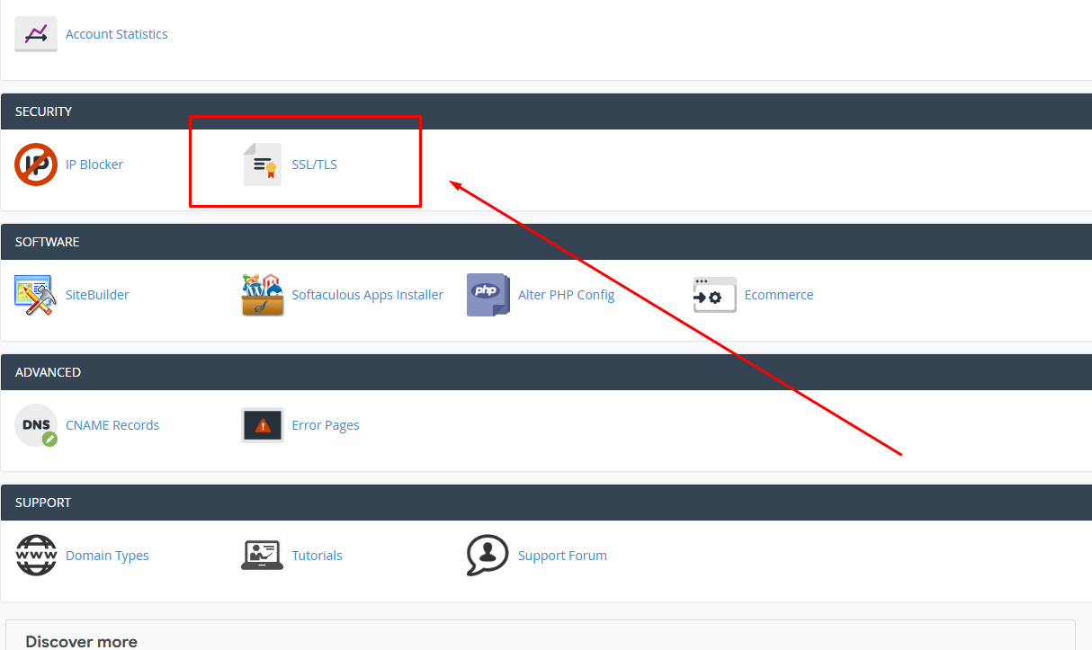Click the Error Pages warning icon
The height and width of the screenshot is (650, 1092).
263,425
